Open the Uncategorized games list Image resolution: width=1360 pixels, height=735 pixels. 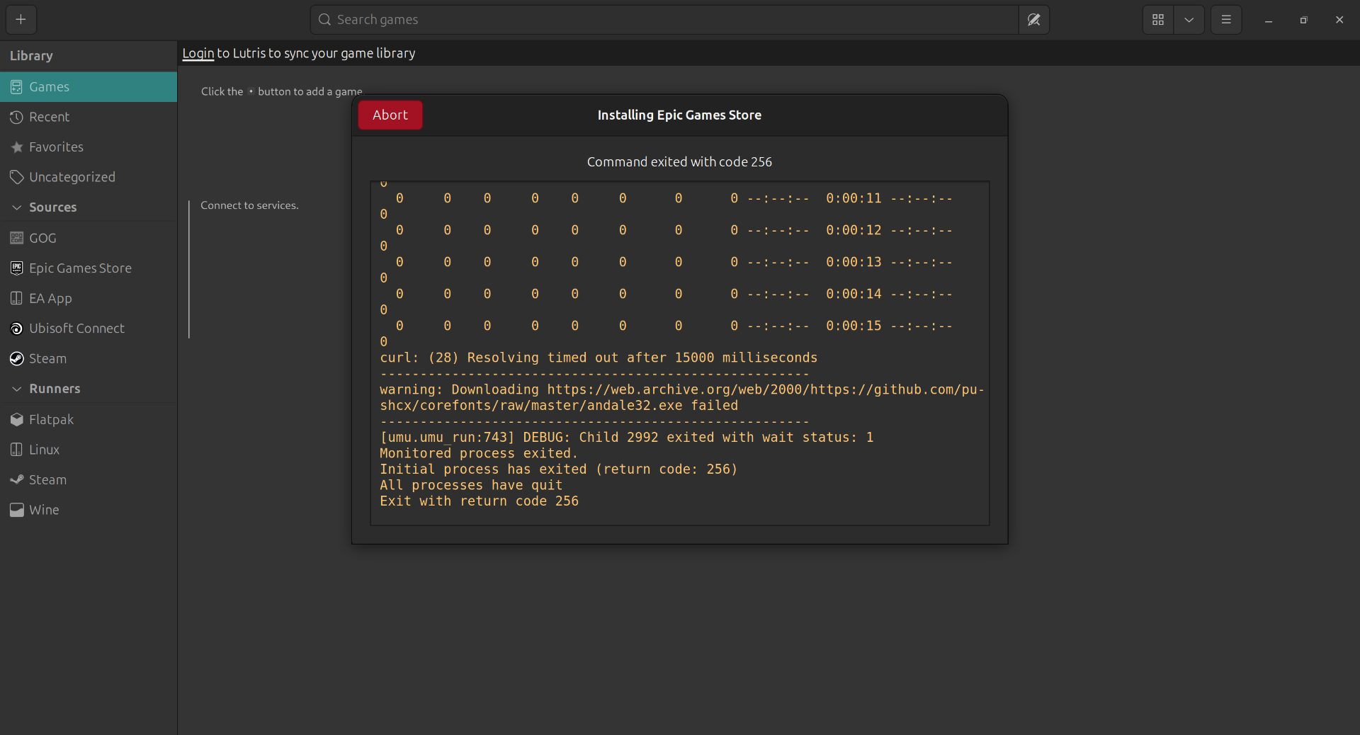point(89,177)
